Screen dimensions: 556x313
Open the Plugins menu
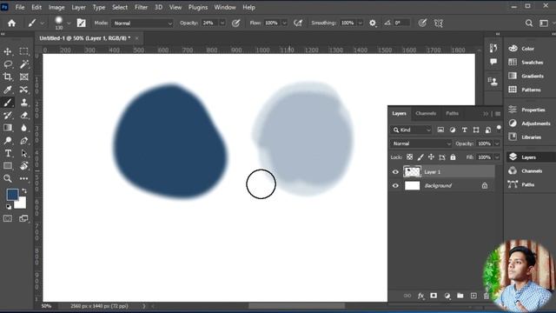(198, 7)
